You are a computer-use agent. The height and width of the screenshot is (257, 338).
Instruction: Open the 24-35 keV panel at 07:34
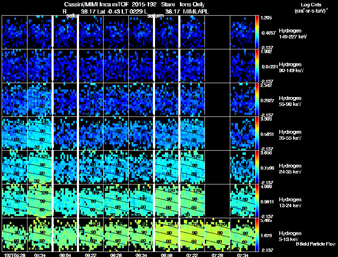click(x=243, y=168)
